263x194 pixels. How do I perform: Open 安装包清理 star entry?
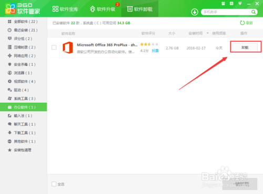click(x=24, y=150)
